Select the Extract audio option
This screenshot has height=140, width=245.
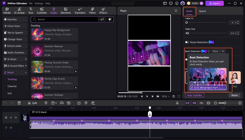coord(15,46)
